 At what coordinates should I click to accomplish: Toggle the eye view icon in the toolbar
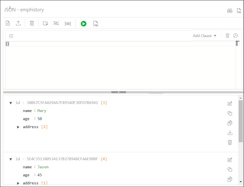[x=68, y=23]
